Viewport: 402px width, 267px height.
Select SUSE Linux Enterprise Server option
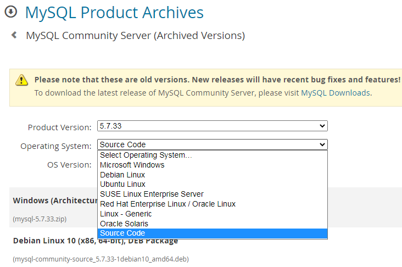click(213, 194)
